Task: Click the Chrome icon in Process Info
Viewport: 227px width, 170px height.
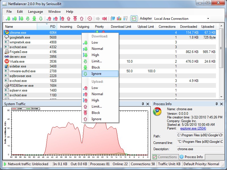Action: [x=157, y=111]
